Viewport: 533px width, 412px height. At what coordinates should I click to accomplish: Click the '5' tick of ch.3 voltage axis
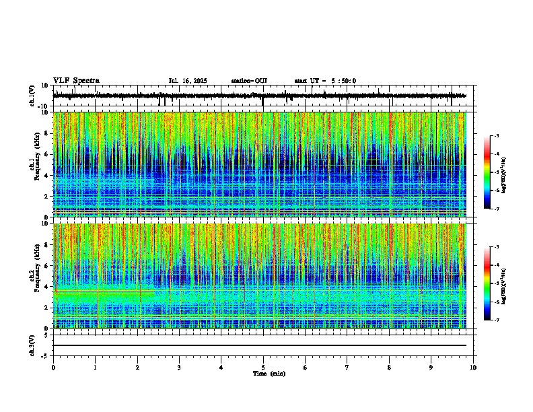47,335
